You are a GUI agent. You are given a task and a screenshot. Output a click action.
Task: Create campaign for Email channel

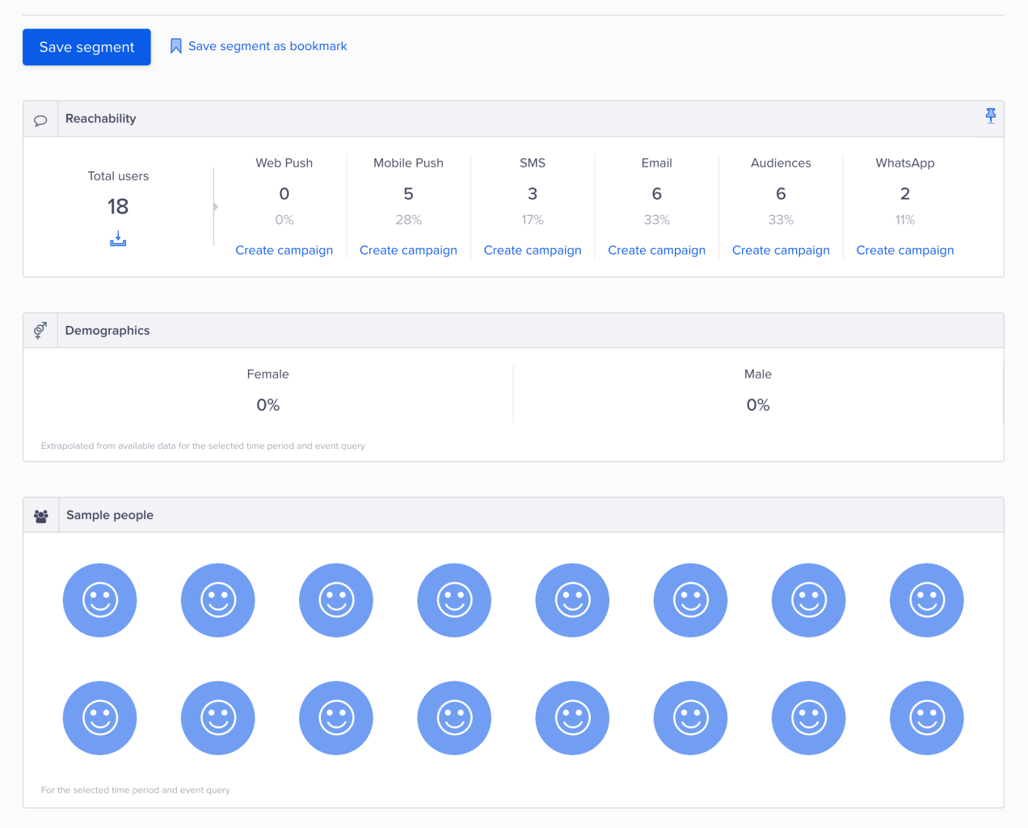[656, 251]
